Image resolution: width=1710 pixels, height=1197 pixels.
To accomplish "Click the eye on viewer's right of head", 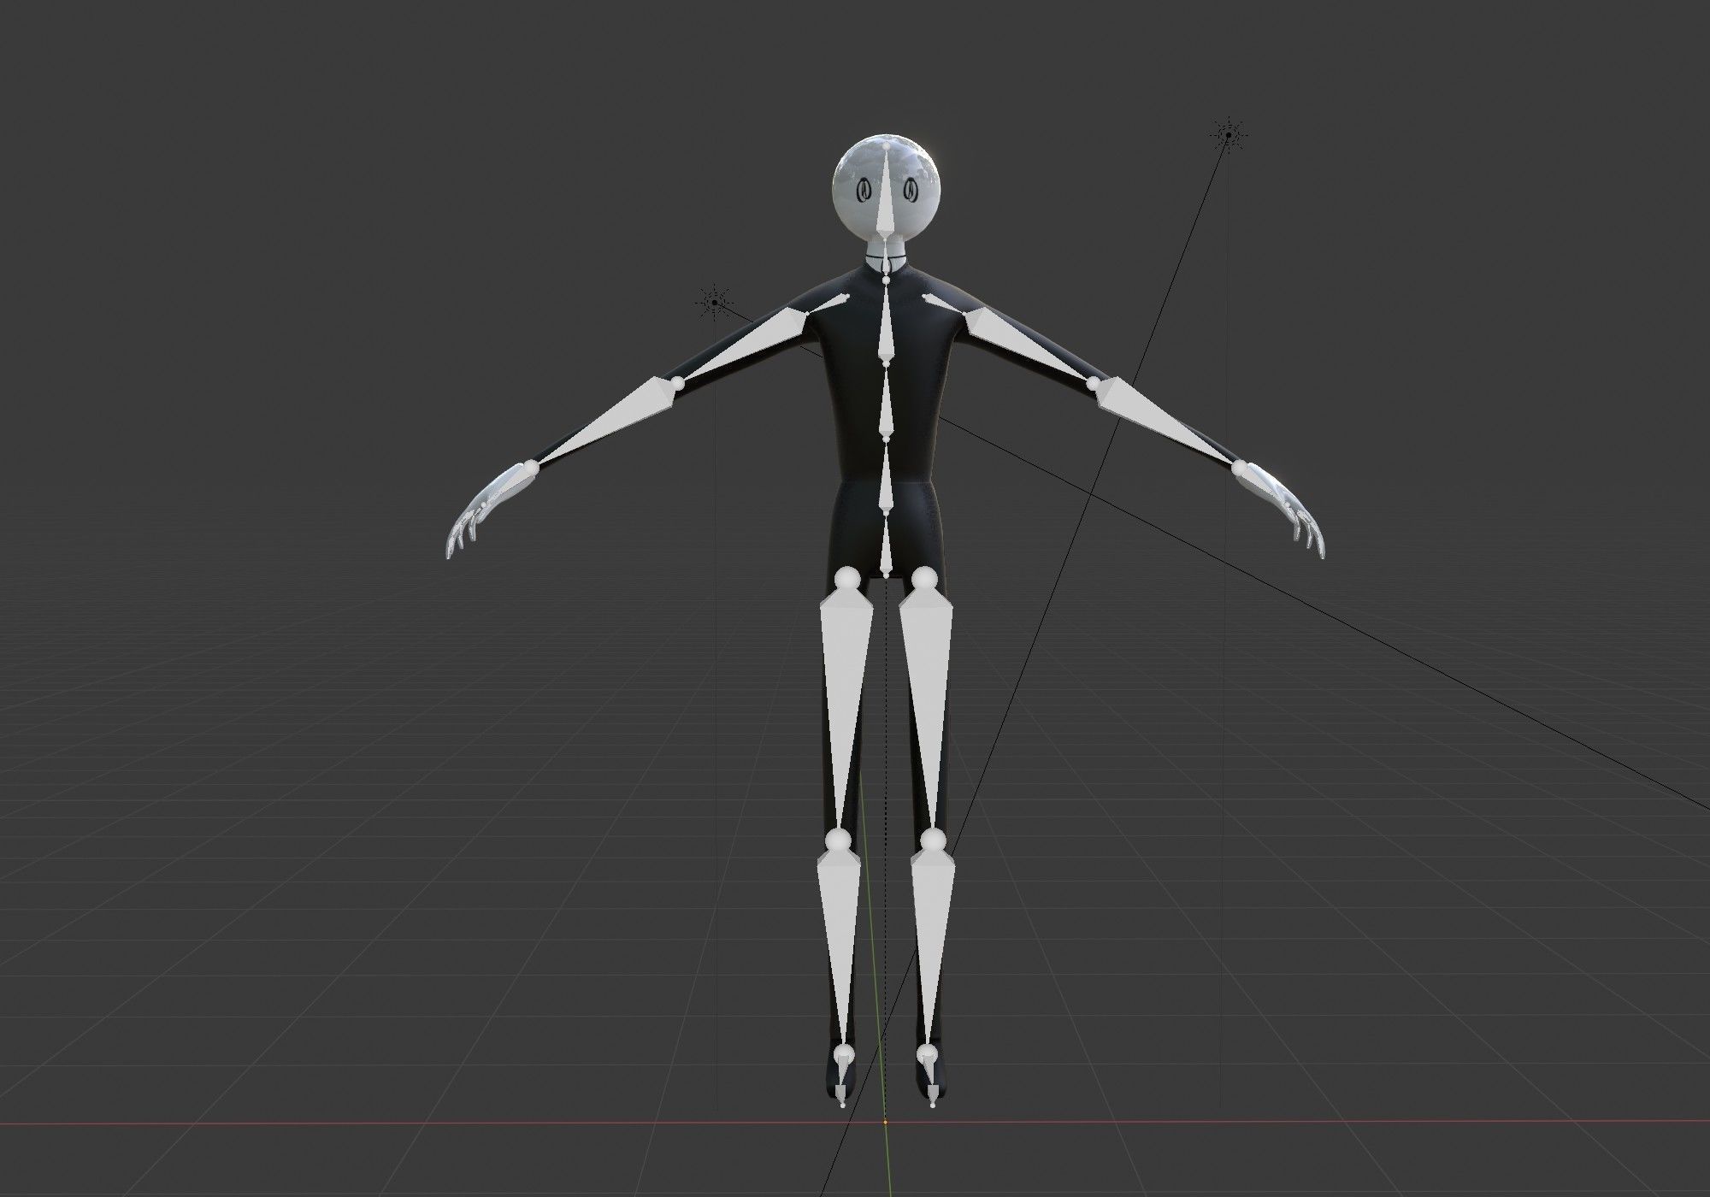I will click(x=911, y=188).
